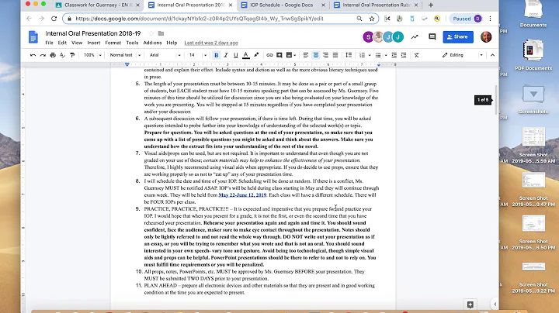Viewport: 559px width, 313px height.
Task: Open the highlight color tool
Action: 256,55
